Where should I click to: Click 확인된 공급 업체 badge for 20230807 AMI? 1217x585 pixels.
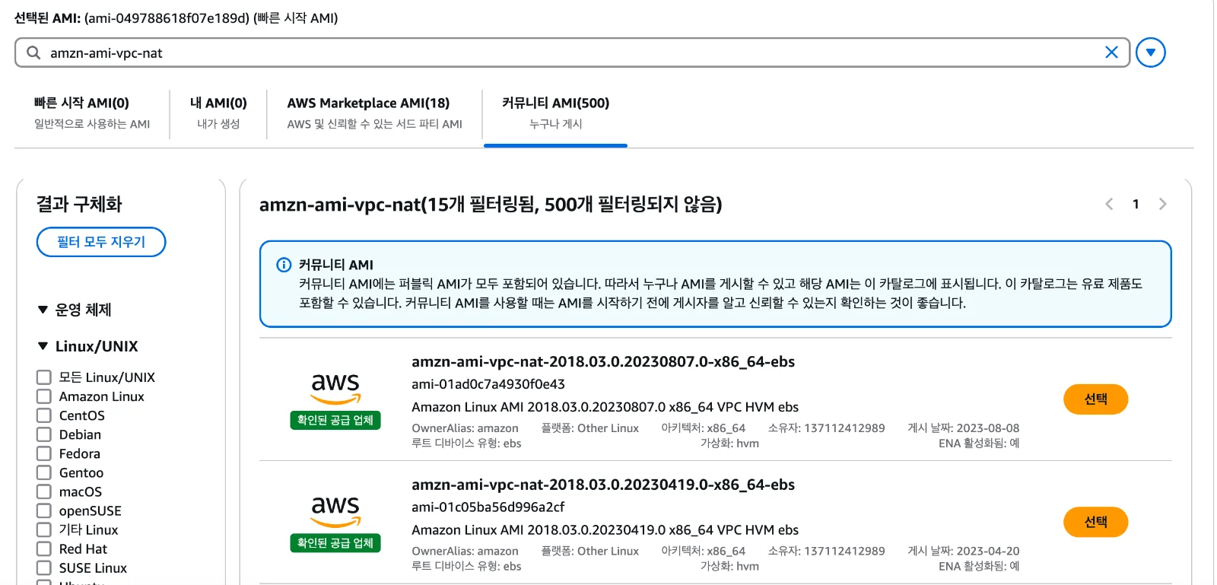[335, 420]
